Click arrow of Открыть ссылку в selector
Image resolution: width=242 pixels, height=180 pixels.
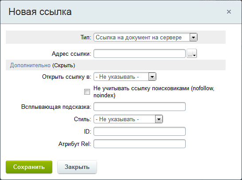point(152,77)
